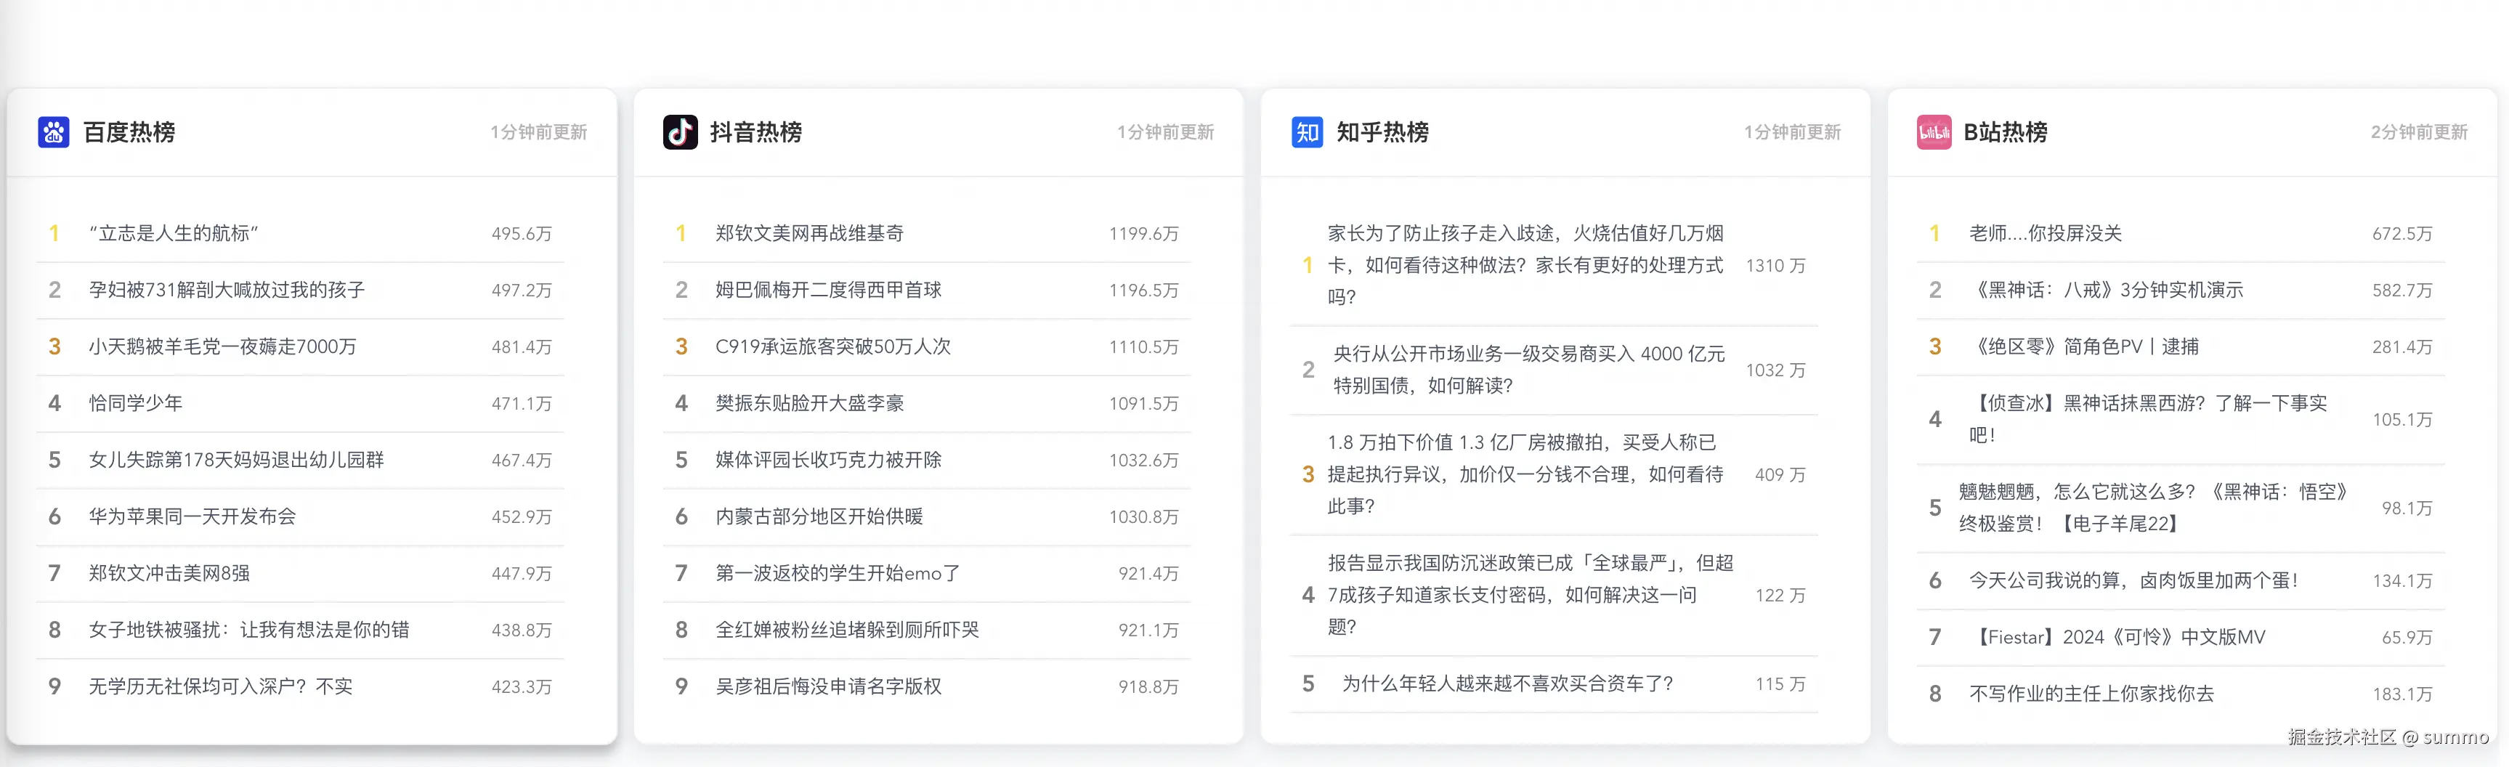Click heat value 122 万 in Zhihu list
This screenshot has width=2509, height=767.
click(x=1780, y=596)
